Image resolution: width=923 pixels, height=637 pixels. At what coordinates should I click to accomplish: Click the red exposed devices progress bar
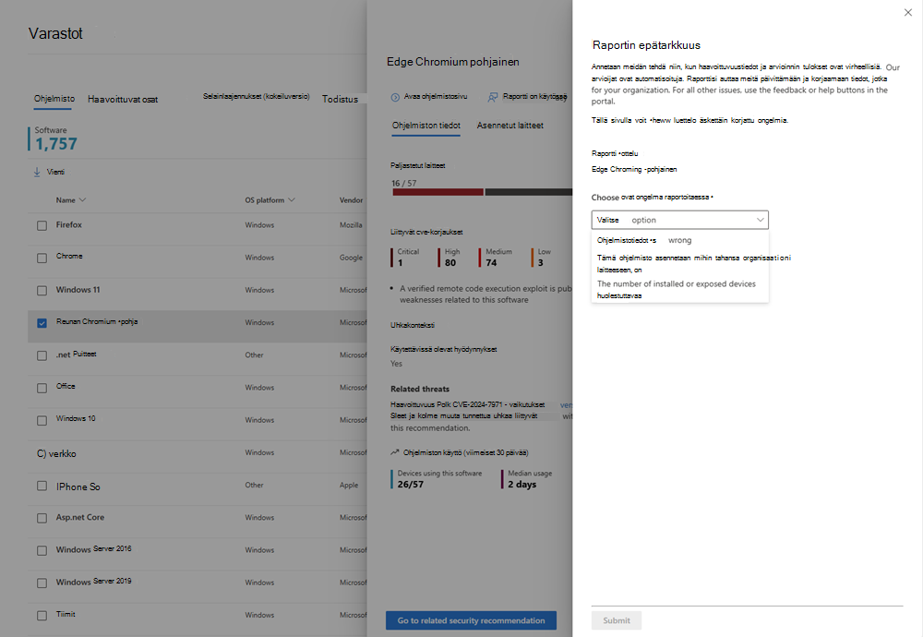[x=438, y=192]
